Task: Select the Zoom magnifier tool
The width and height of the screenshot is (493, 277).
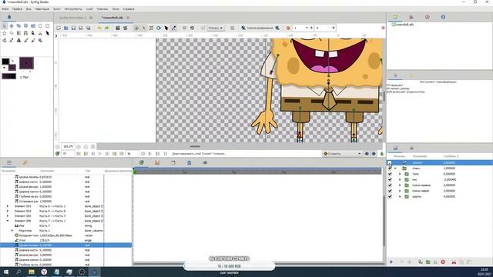Action: pyautogui.click(x=41, y=40)
